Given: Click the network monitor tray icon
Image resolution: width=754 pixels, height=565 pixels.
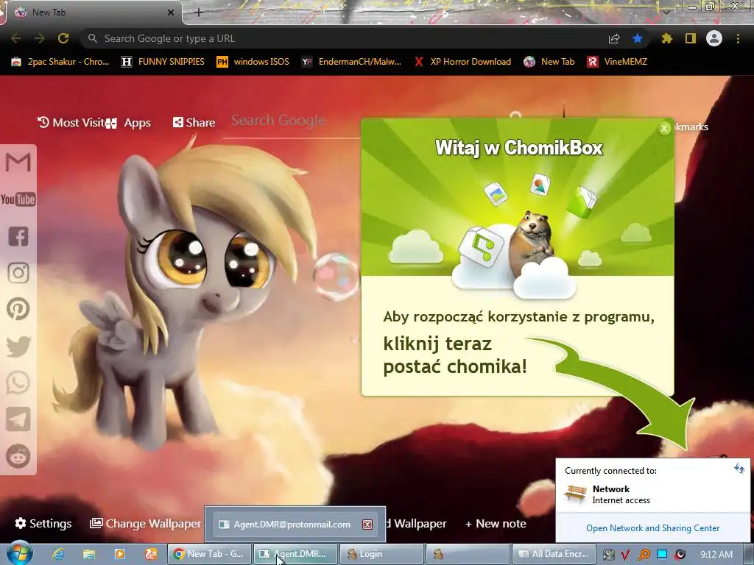Looking at the screenshot, I should [x=662, y=554].
